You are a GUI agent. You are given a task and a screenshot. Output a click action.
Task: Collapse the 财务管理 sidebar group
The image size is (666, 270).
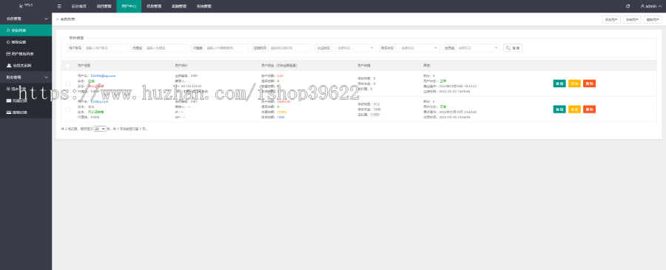point(26,77)
